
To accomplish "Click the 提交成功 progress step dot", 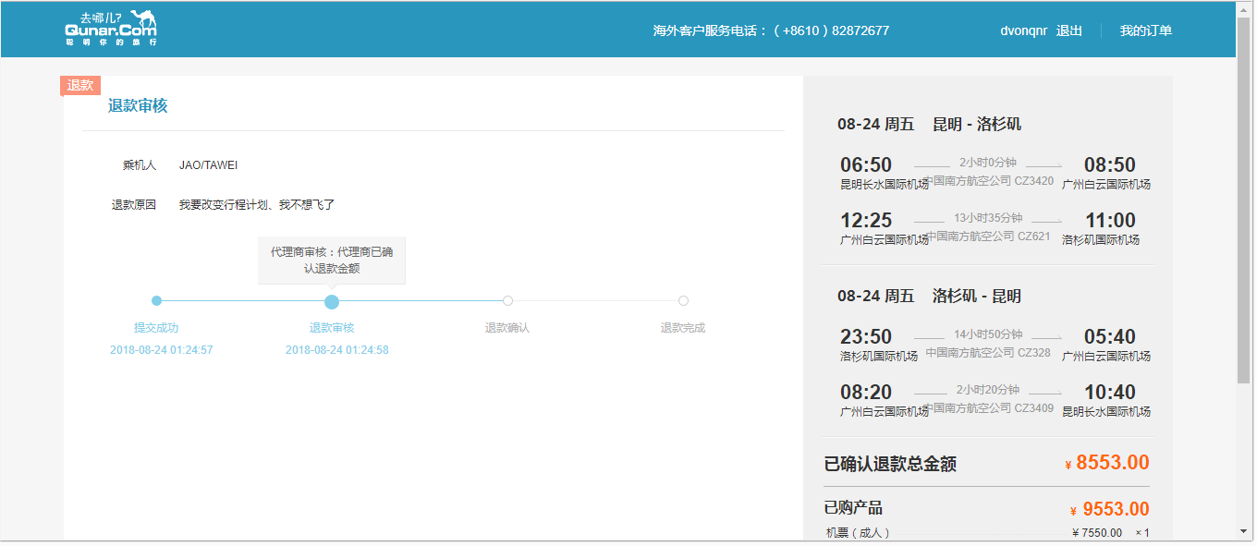I will click(156, 300).
